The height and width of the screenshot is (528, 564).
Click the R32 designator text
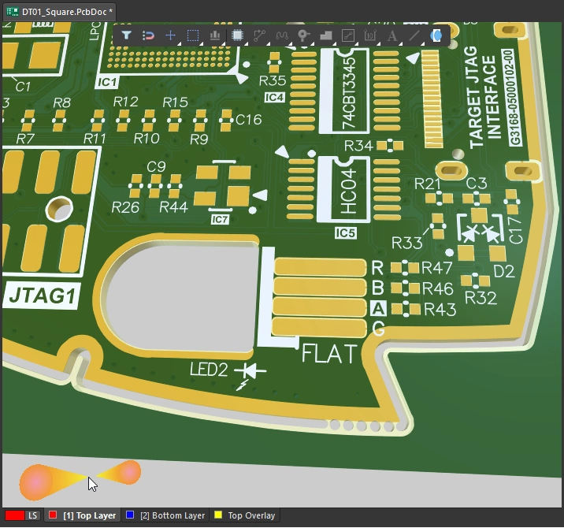481,298
